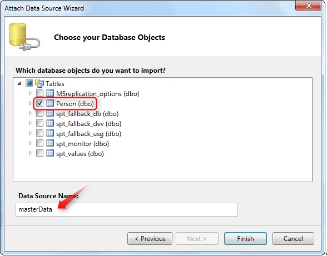Expand the spt_monitor table node
Image resolution: width=327 pixels, height=256 pixels.
[x=31, y=143]
